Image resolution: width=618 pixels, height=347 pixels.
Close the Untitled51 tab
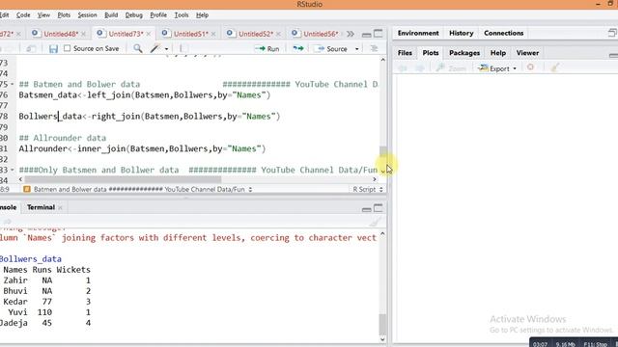point(213,35)
